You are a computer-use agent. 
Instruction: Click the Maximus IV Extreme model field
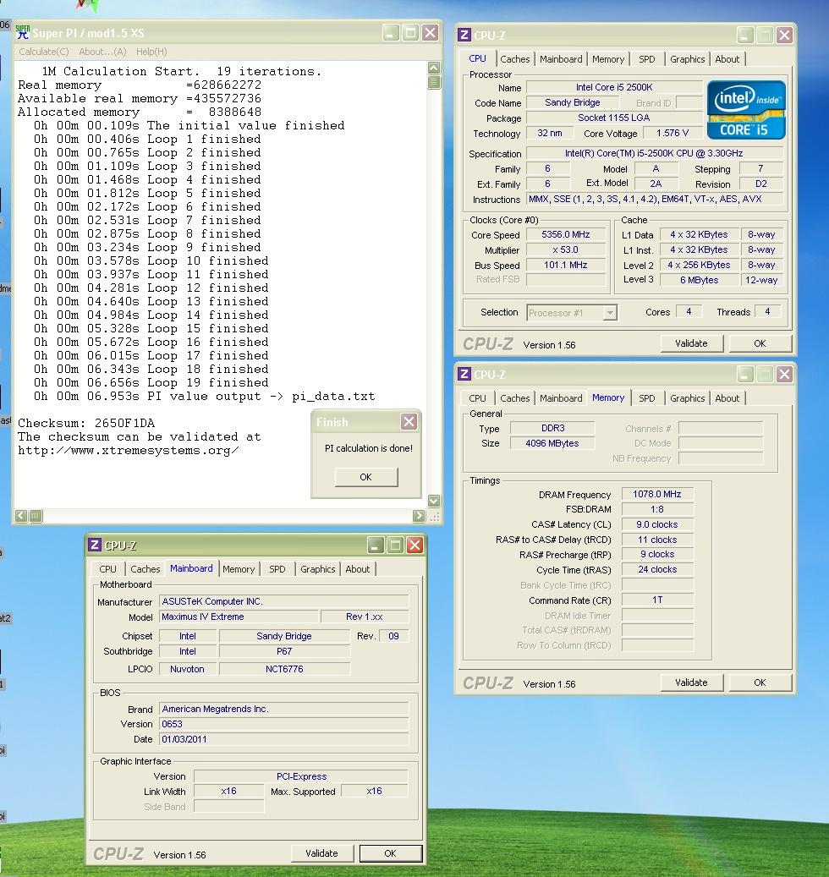(x=239, y=617)
